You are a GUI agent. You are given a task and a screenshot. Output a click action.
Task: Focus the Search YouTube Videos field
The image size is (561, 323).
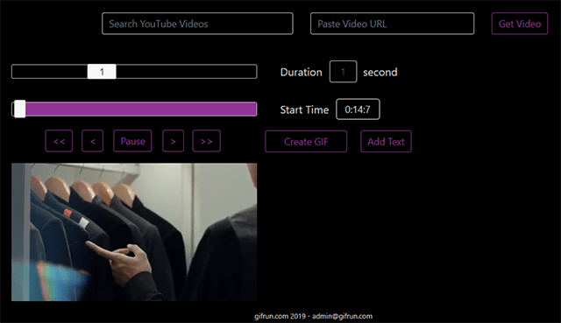197,24
